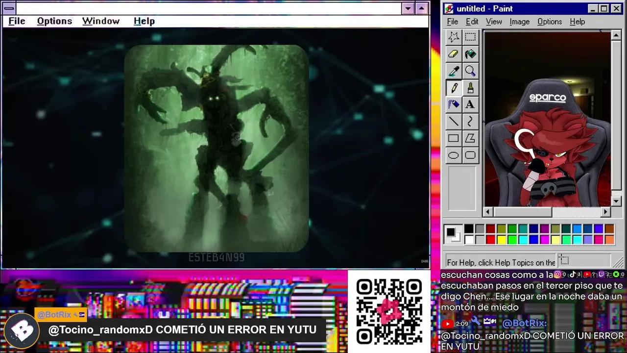Choose the Rectangle shape tool
Image resolution: width=627 pixels, height=353 pixels.
pyautogui.click(x=454, y=138)
